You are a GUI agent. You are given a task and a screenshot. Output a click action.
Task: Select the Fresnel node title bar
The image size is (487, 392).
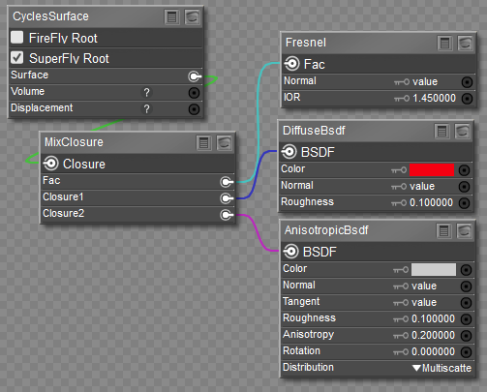pos(379,44)
